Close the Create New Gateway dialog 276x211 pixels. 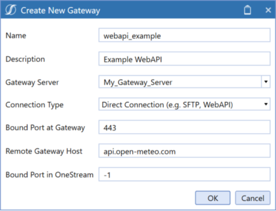[268, 10]
